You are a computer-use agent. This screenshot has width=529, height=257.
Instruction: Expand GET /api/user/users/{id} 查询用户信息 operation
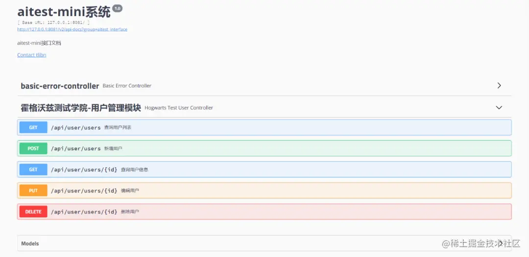(x=264, y=170)
